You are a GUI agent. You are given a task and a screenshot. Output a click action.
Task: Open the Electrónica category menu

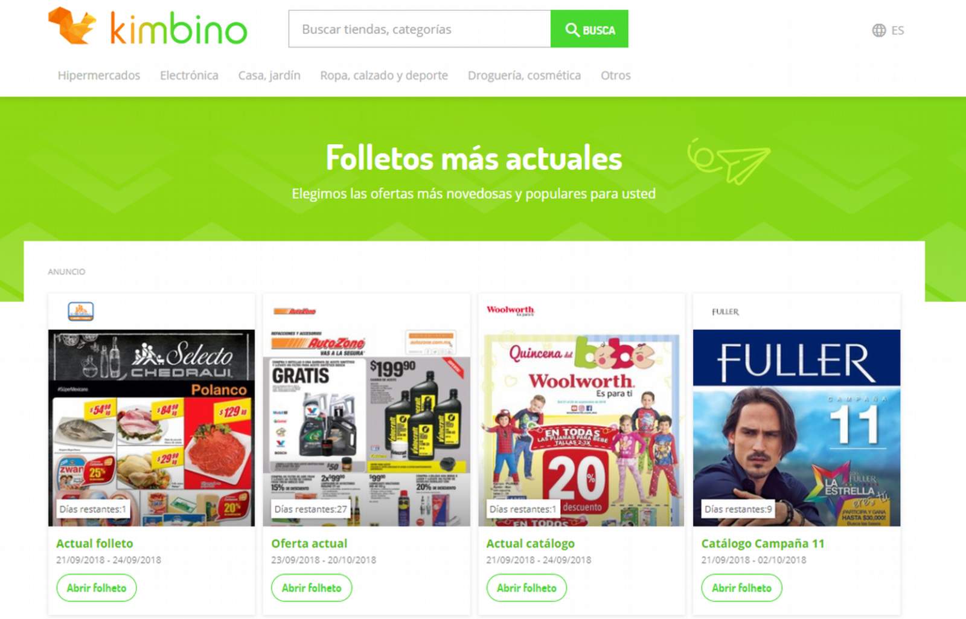[x=189, y=75]
